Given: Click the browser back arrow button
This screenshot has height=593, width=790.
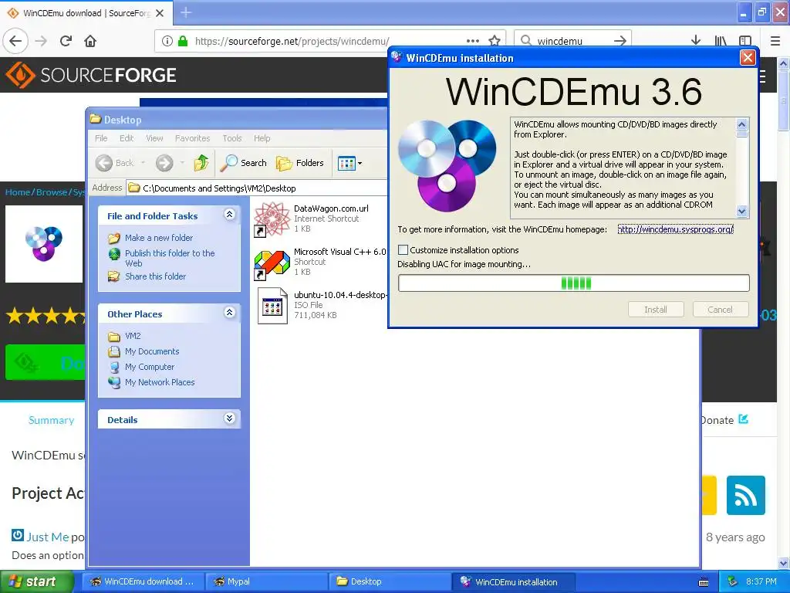Looking at the screenshot, I should tap(15, 41).
